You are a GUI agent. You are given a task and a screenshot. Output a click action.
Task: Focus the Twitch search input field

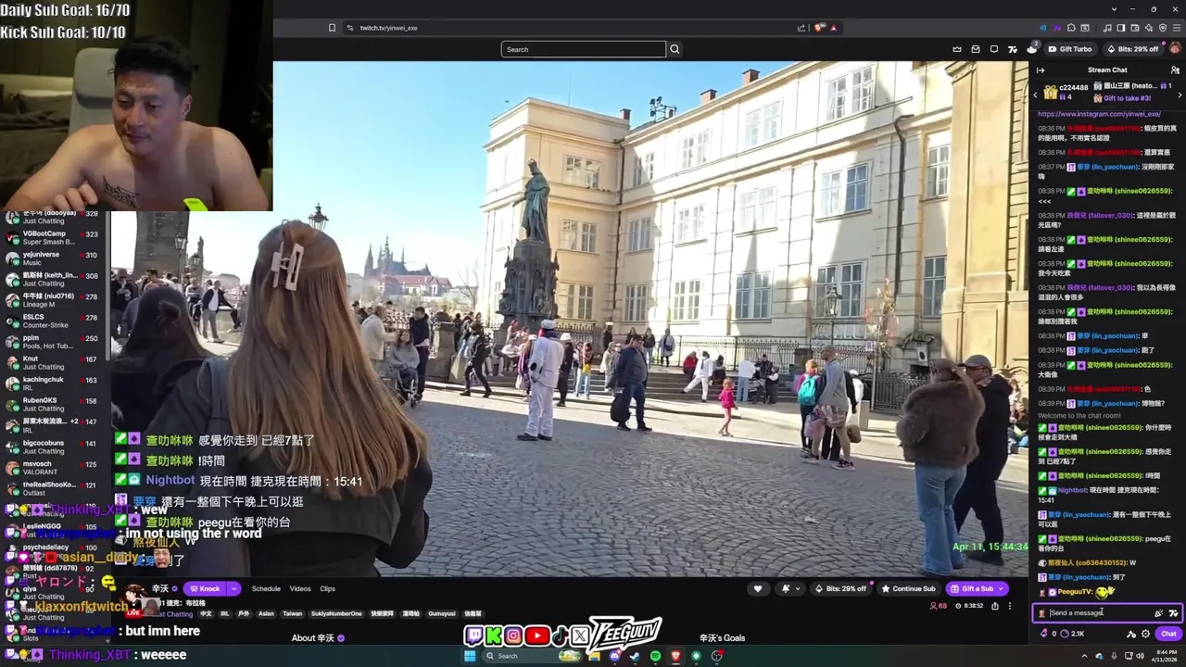583,49
